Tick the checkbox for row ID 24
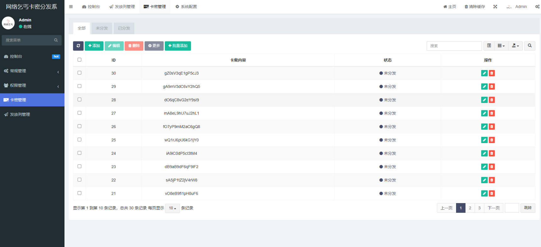The image size is (541, 247). tap(79, 153)
